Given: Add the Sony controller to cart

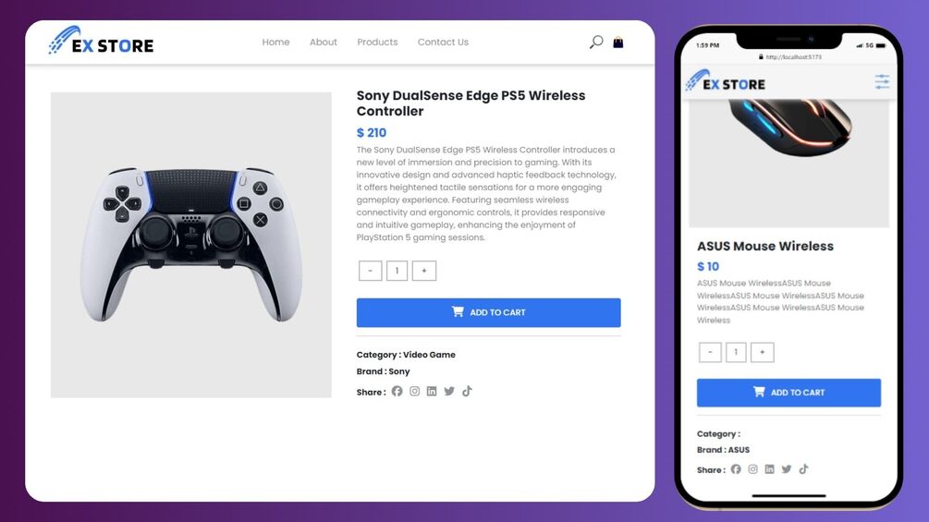Looking at the screenshot, I should 489,312.
